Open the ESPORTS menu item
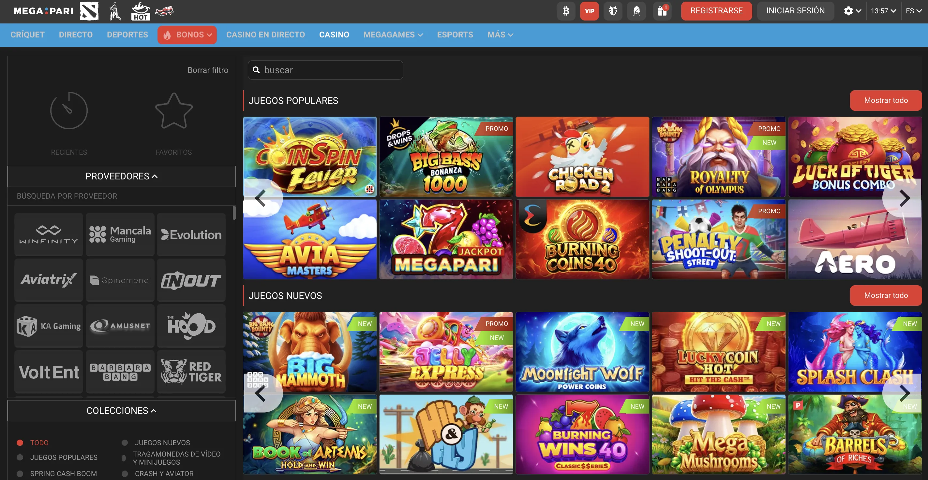This screenshot has height=480, width=928. point(455,35)
